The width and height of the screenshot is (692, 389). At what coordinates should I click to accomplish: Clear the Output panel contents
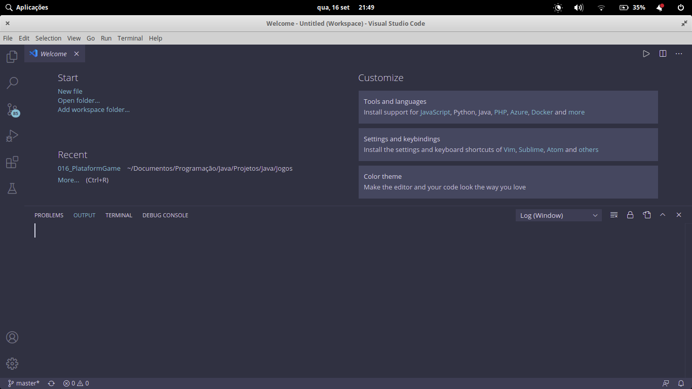[613, 215]
